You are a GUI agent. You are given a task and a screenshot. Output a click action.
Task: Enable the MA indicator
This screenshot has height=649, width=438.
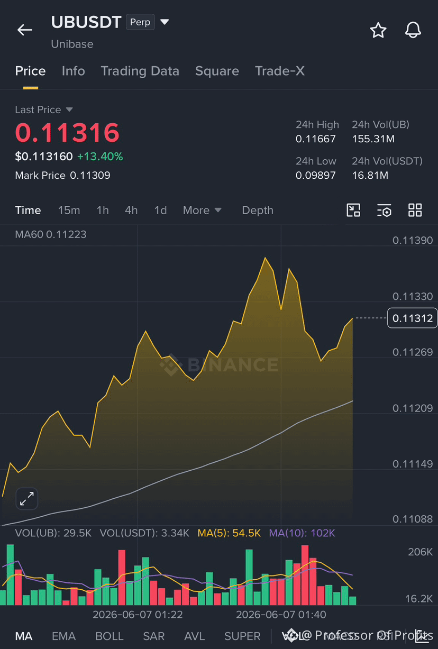[x=23, y=636]
